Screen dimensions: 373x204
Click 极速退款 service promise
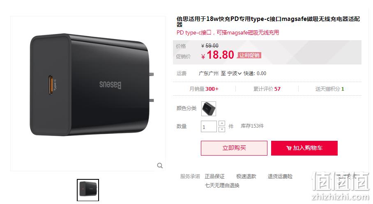[x=246, y=176]
